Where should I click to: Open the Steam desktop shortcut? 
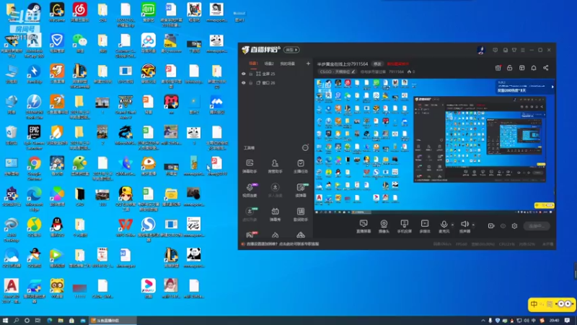pos(34,12)
